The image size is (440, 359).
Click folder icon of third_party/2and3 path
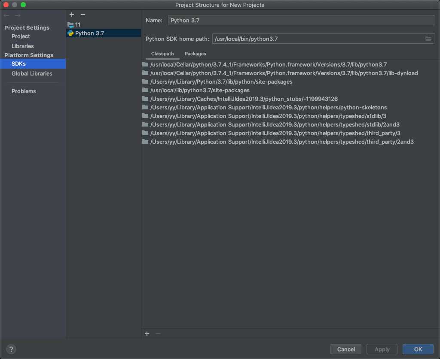tap(145, 142)
